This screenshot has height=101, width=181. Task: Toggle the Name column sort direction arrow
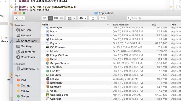(108, 25)
